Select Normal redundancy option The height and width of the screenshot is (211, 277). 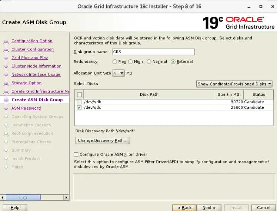coord(149,62)
